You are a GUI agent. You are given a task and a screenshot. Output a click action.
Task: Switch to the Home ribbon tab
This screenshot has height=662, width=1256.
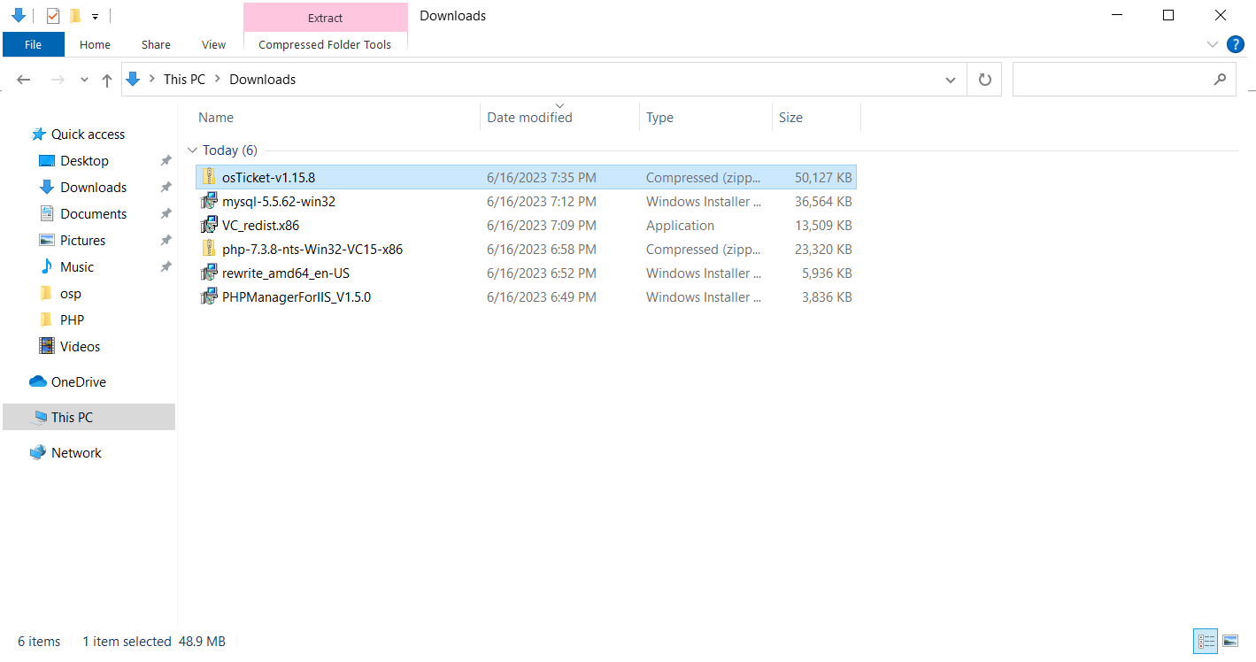tap(95, 44)
